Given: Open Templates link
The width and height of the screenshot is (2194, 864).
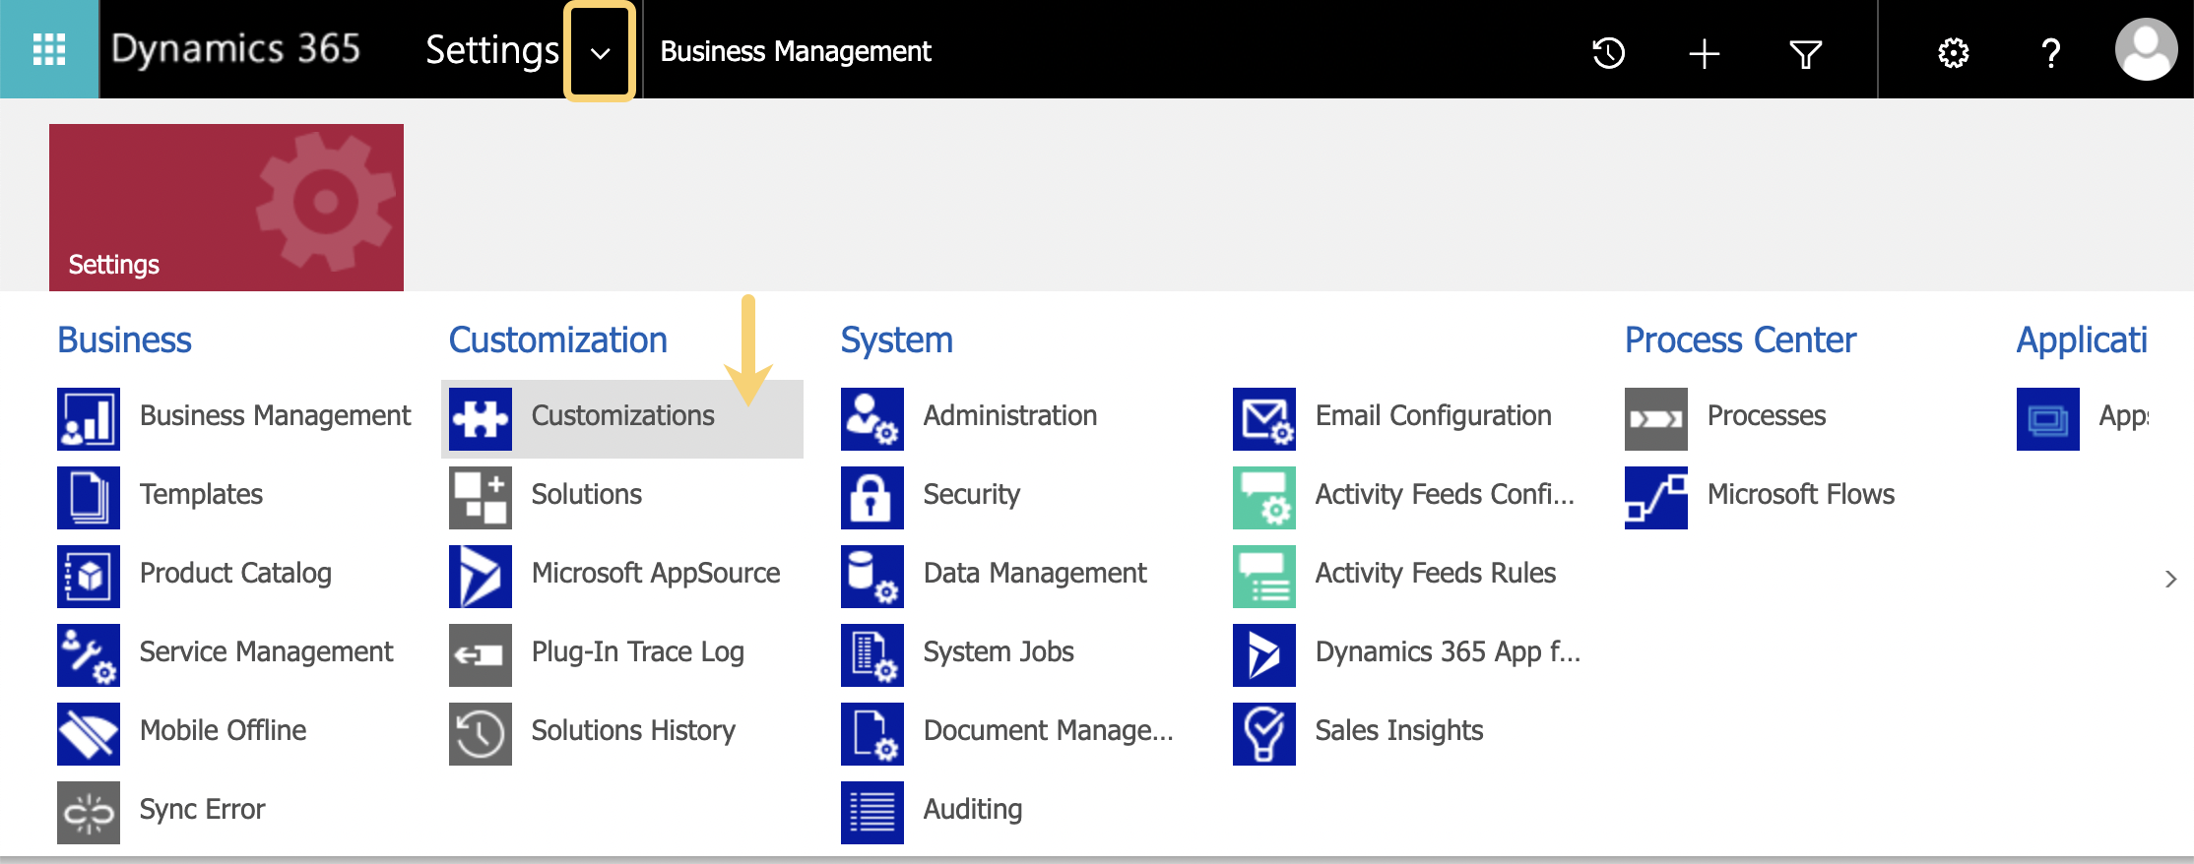Looking at the screenshot, I should point(202,495).
